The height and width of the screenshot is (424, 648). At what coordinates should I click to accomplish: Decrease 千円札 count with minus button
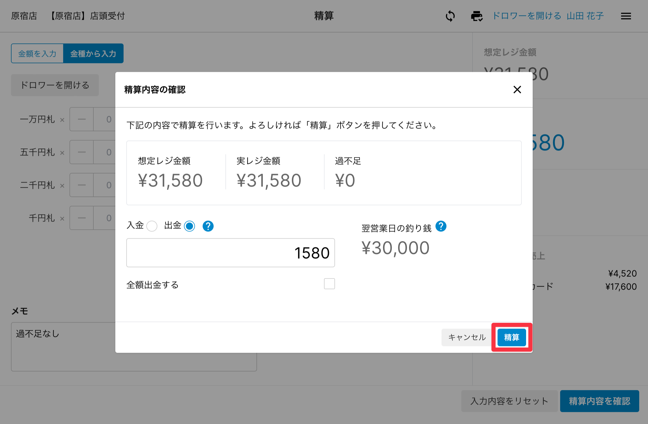(x=82, y=218)
